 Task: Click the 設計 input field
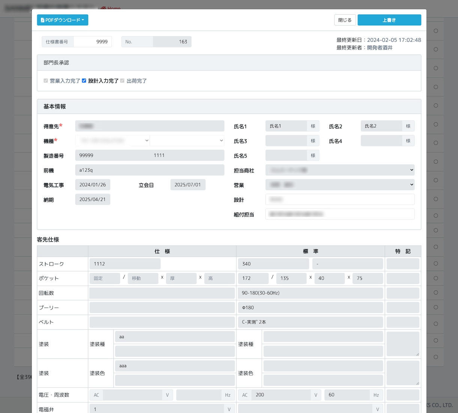(340, 199)
